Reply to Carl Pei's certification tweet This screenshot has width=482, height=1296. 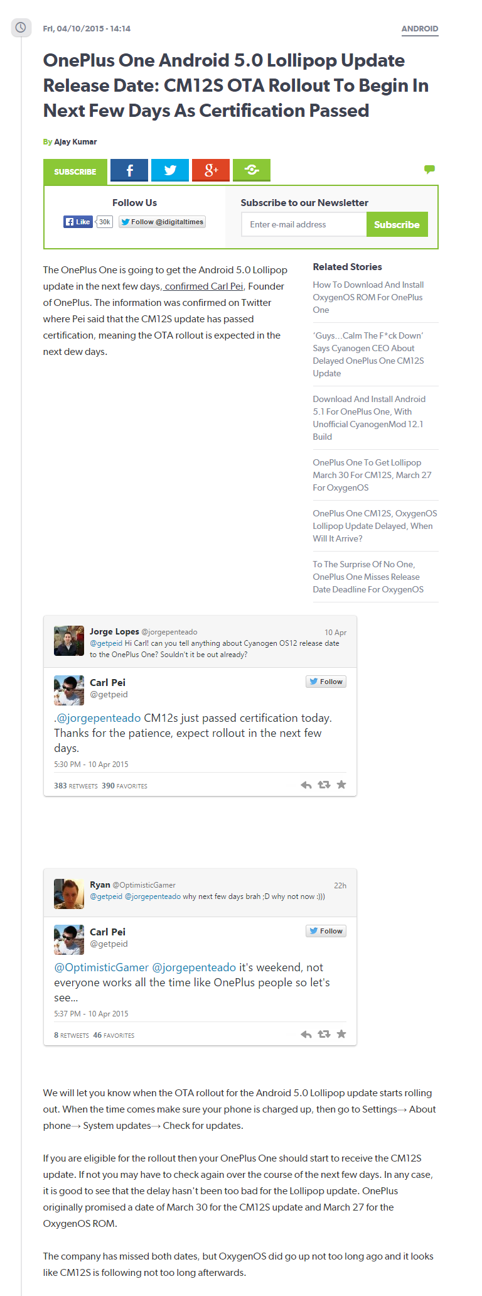[x=306, y=785]
